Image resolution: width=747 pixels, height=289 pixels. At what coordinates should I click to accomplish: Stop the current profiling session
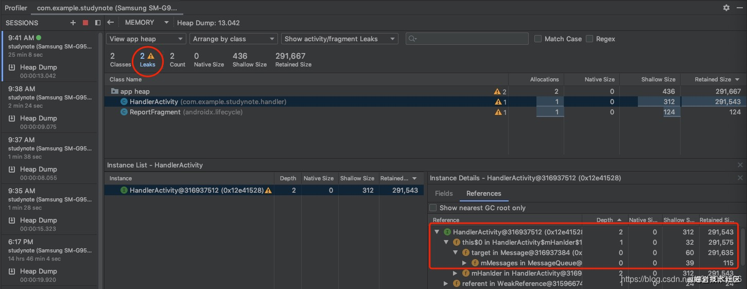point(85,23)
